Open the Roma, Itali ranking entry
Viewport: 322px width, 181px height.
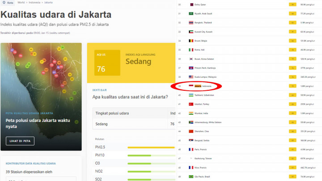[199, 50]
